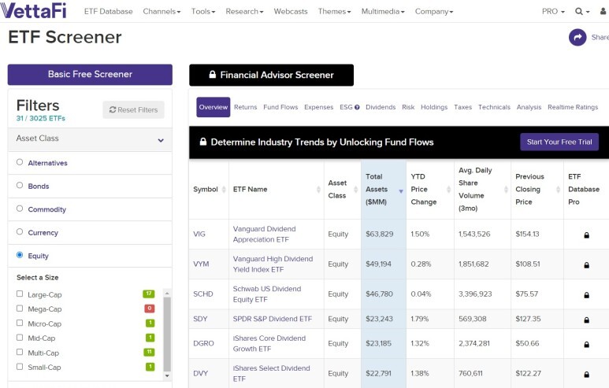609x388 pixels.
Task: Select the Equity asset class radio
Action: [20, 255]
